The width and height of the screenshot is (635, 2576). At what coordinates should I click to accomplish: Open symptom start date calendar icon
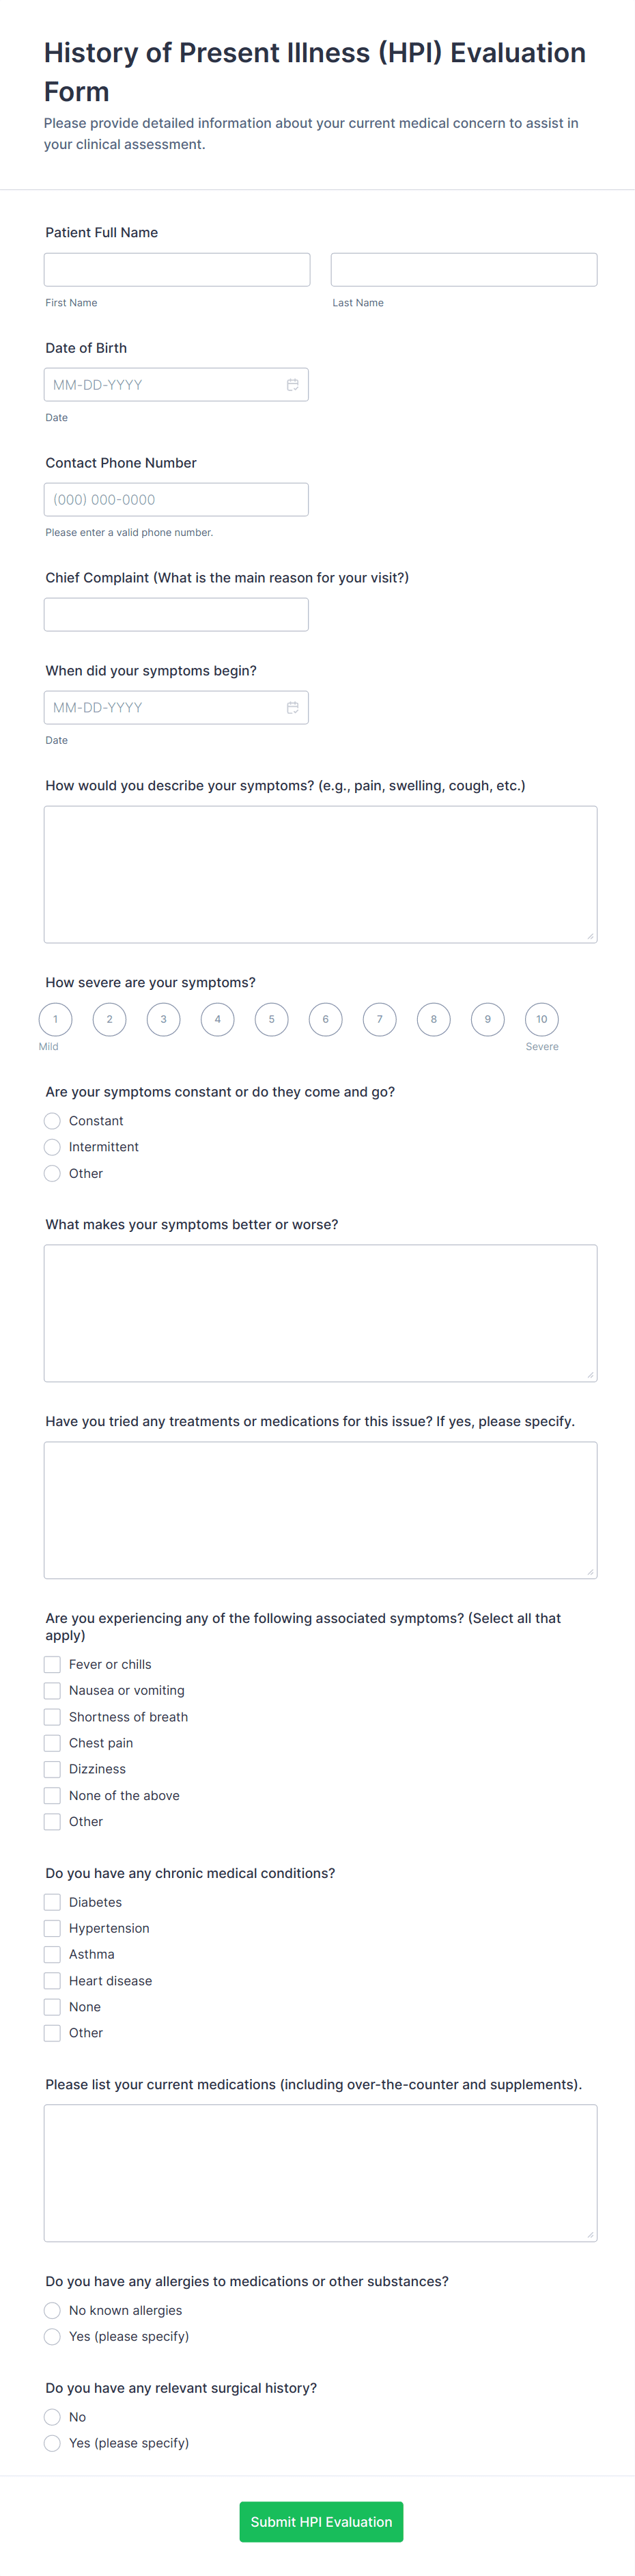click(292, 708)
